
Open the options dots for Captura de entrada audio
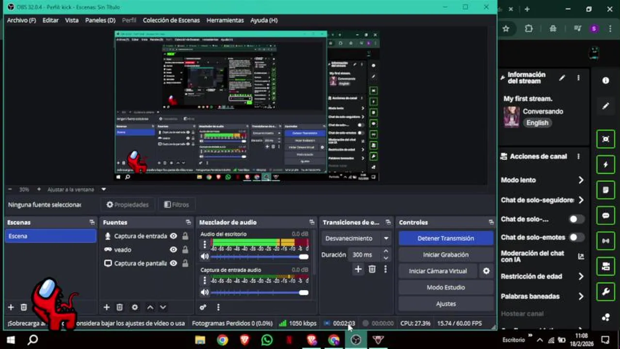205,280
